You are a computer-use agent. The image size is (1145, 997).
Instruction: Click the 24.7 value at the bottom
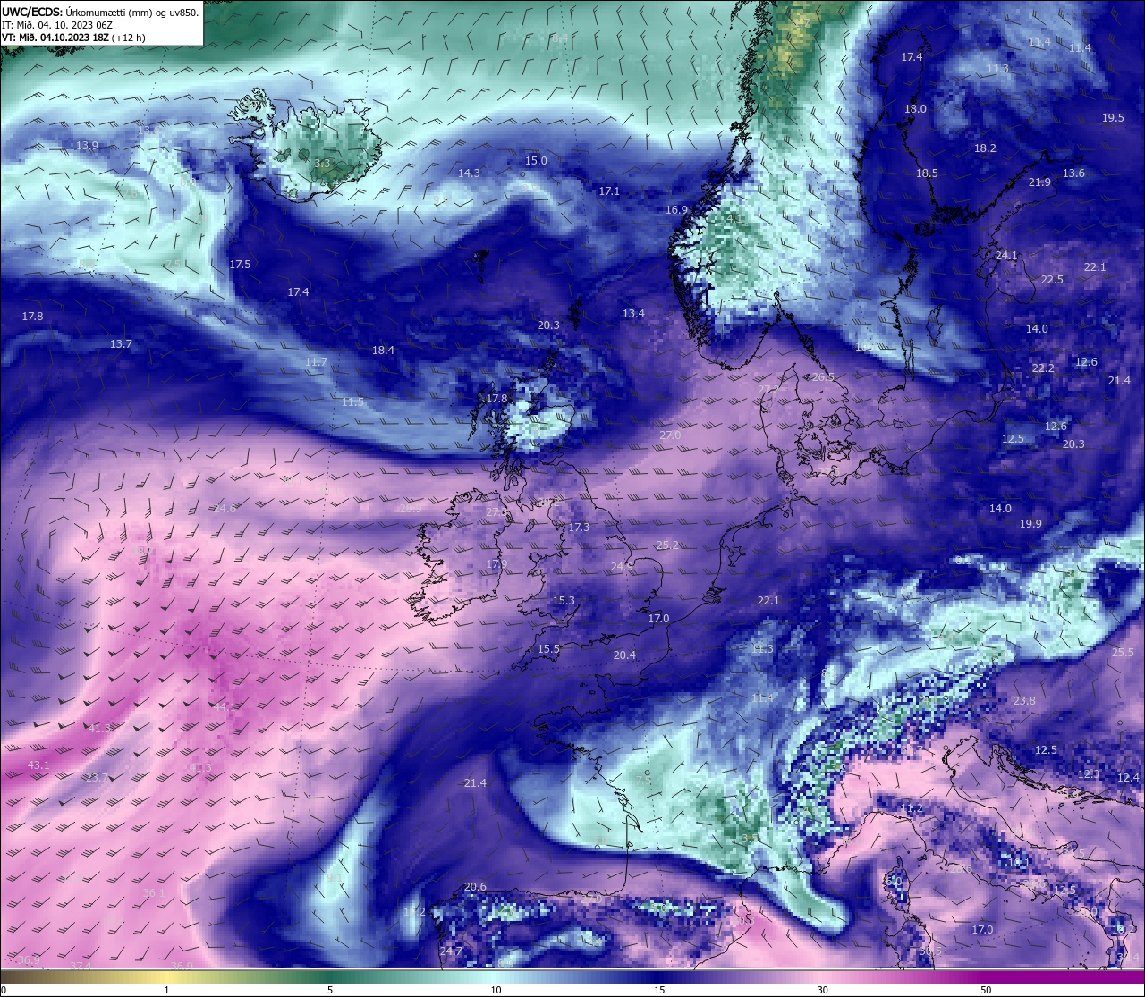coord(451,951)
